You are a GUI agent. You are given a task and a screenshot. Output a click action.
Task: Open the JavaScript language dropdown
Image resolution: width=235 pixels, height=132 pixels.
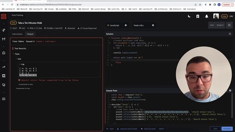pyautogui.click(x=117, y=25)
